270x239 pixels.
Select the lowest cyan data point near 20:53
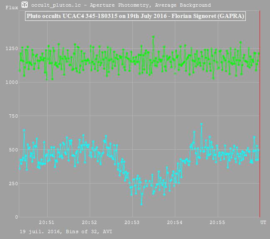[x=141, y=204]
